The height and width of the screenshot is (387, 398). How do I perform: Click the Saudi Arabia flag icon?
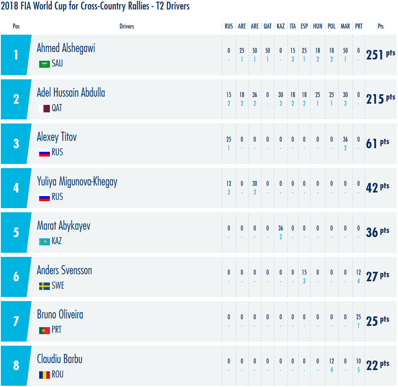[x=45, y=64]
